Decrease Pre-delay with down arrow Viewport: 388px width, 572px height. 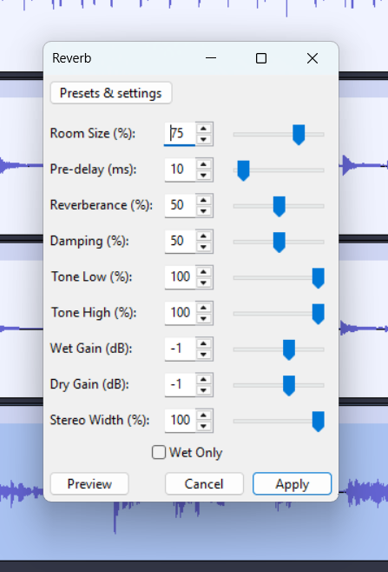[x=204, y=176]
